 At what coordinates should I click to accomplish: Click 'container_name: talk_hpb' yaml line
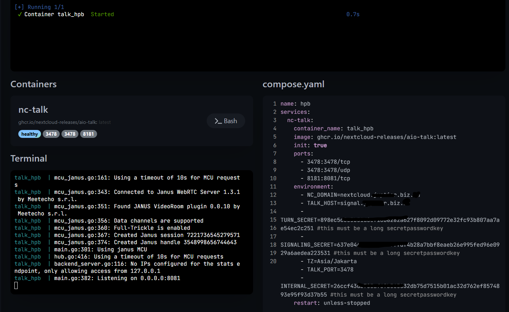pyautogui.click(x=333, y=129)
